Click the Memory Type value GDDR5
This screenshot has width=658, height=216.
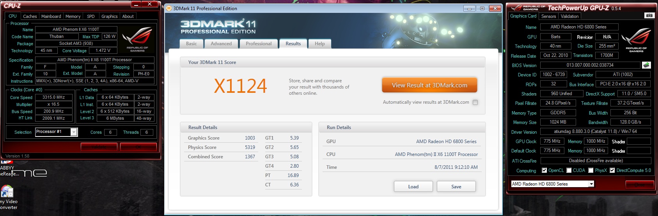558,113
